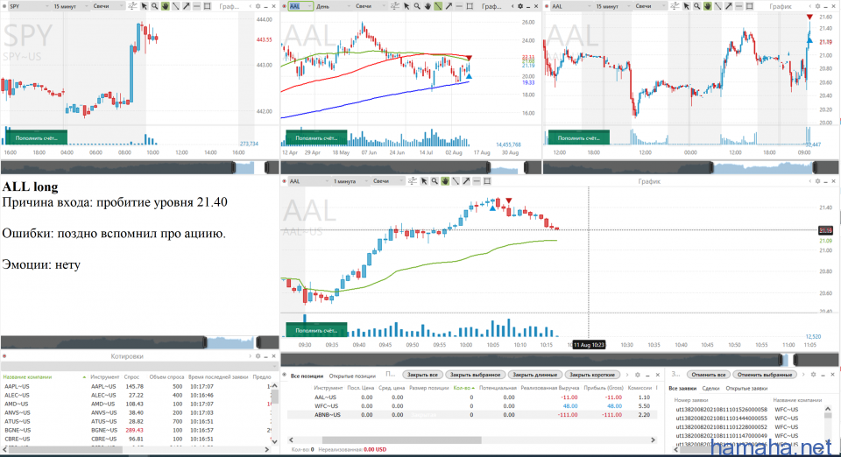
Task: Switch to 'Сделки' tab
Action: (x=710, y=389)
